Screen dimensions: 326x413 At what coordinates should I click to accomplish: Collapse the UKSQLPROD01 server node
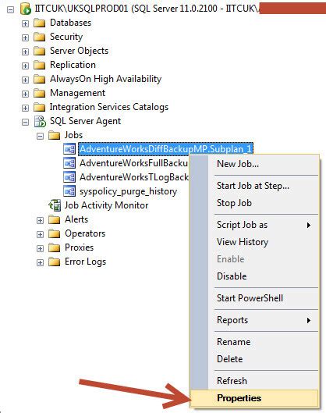click(10, 9)
